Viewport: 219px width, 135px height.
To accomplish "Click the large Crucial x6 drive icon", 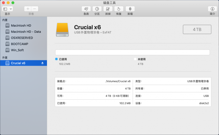I will (63, 30).
